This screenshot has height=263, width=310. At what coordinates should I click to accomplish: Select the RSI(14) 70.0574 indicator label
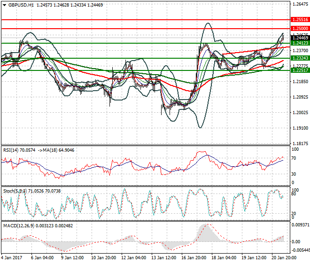click(x=19, y=150)
